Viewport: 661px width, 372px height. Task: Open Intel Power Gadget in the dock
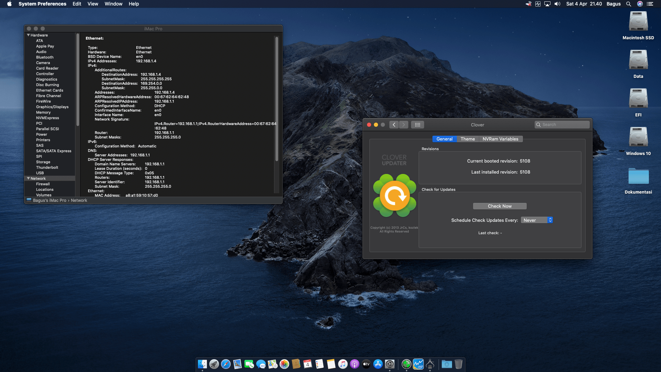(x=418, y=364)
